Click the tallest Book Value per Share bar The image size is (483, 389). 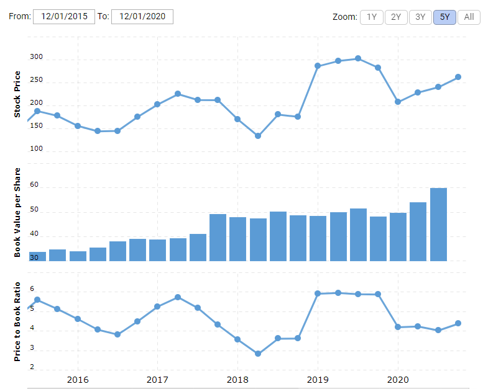coord(438,224)
